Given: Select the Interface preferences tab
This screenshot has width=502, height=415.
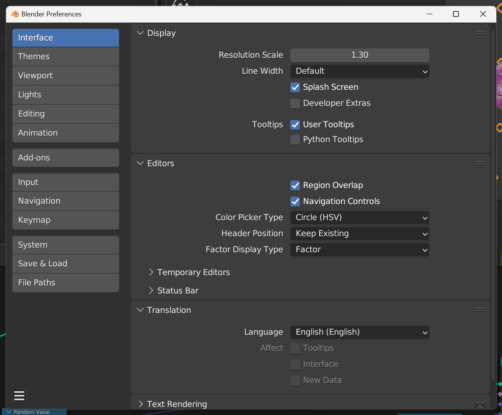Looking at the screenshot, I should [x=66, y=38].
